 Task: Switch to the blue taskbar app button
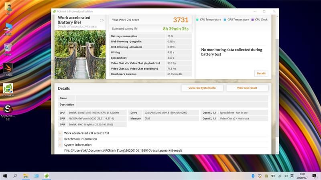coord(36,176)
